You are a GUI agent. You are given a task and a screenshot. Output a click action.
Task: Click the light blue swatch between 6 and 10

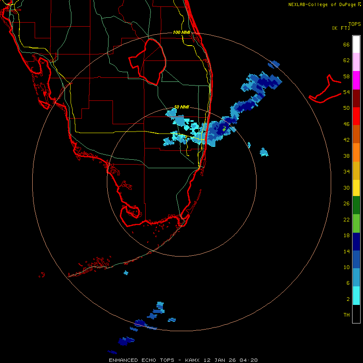[356, 277]
